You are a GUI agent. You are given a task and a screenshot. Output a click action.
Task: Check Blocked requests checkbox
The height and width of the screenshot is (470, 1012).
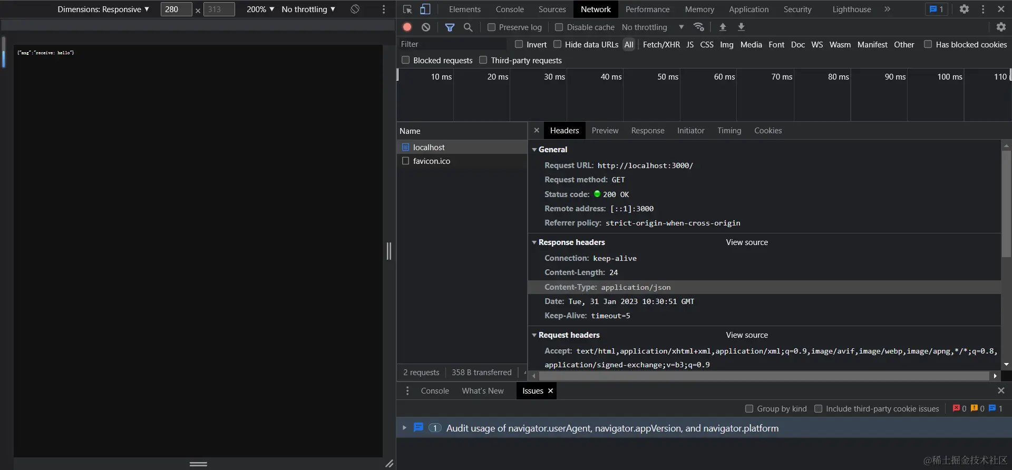pos(405,60)
